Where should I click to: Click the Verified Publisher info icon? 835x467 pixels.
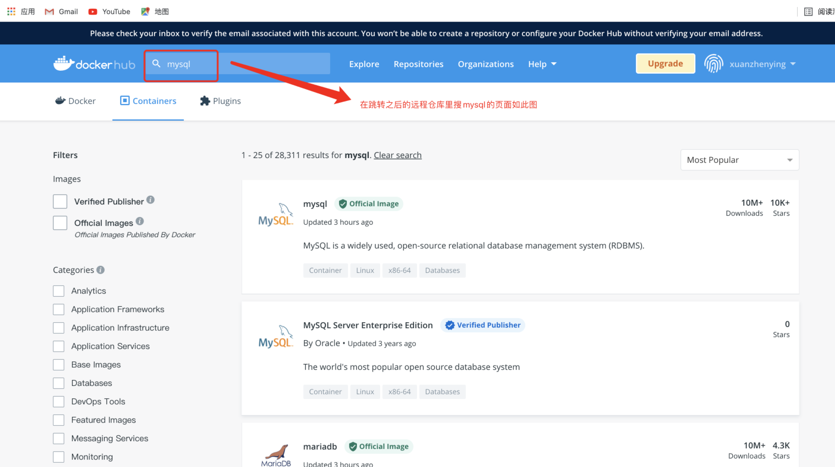click(x=151, y=200)
